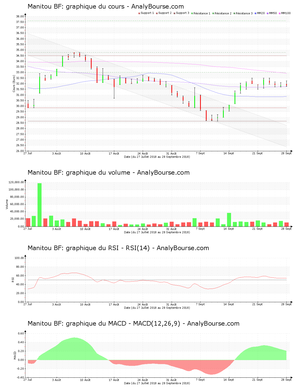Click the 38.00 price axis value
Viewport: 302px width, 390px height.
pyautogui.click(x=20, y=16)
